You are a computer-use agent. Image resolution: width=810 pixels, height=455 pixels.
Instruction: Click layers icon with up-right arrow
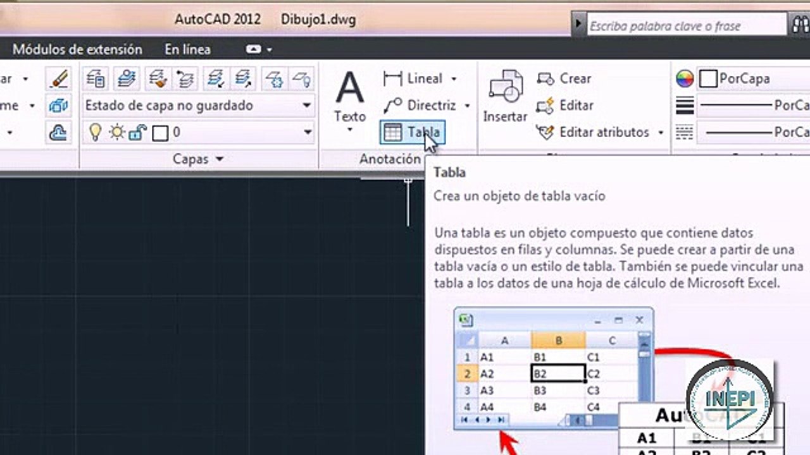click(x=244, y=79)
